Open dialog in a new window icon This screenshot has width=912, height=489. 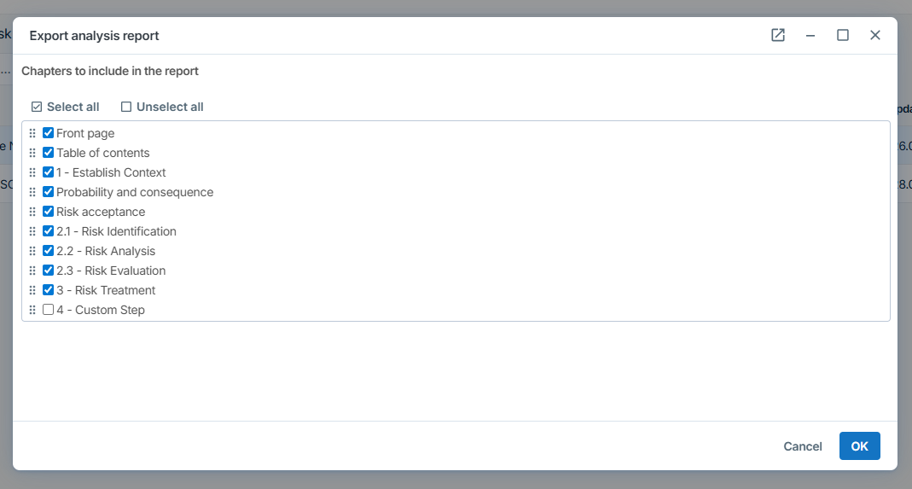pyautogui.click(x=777, y=35)
